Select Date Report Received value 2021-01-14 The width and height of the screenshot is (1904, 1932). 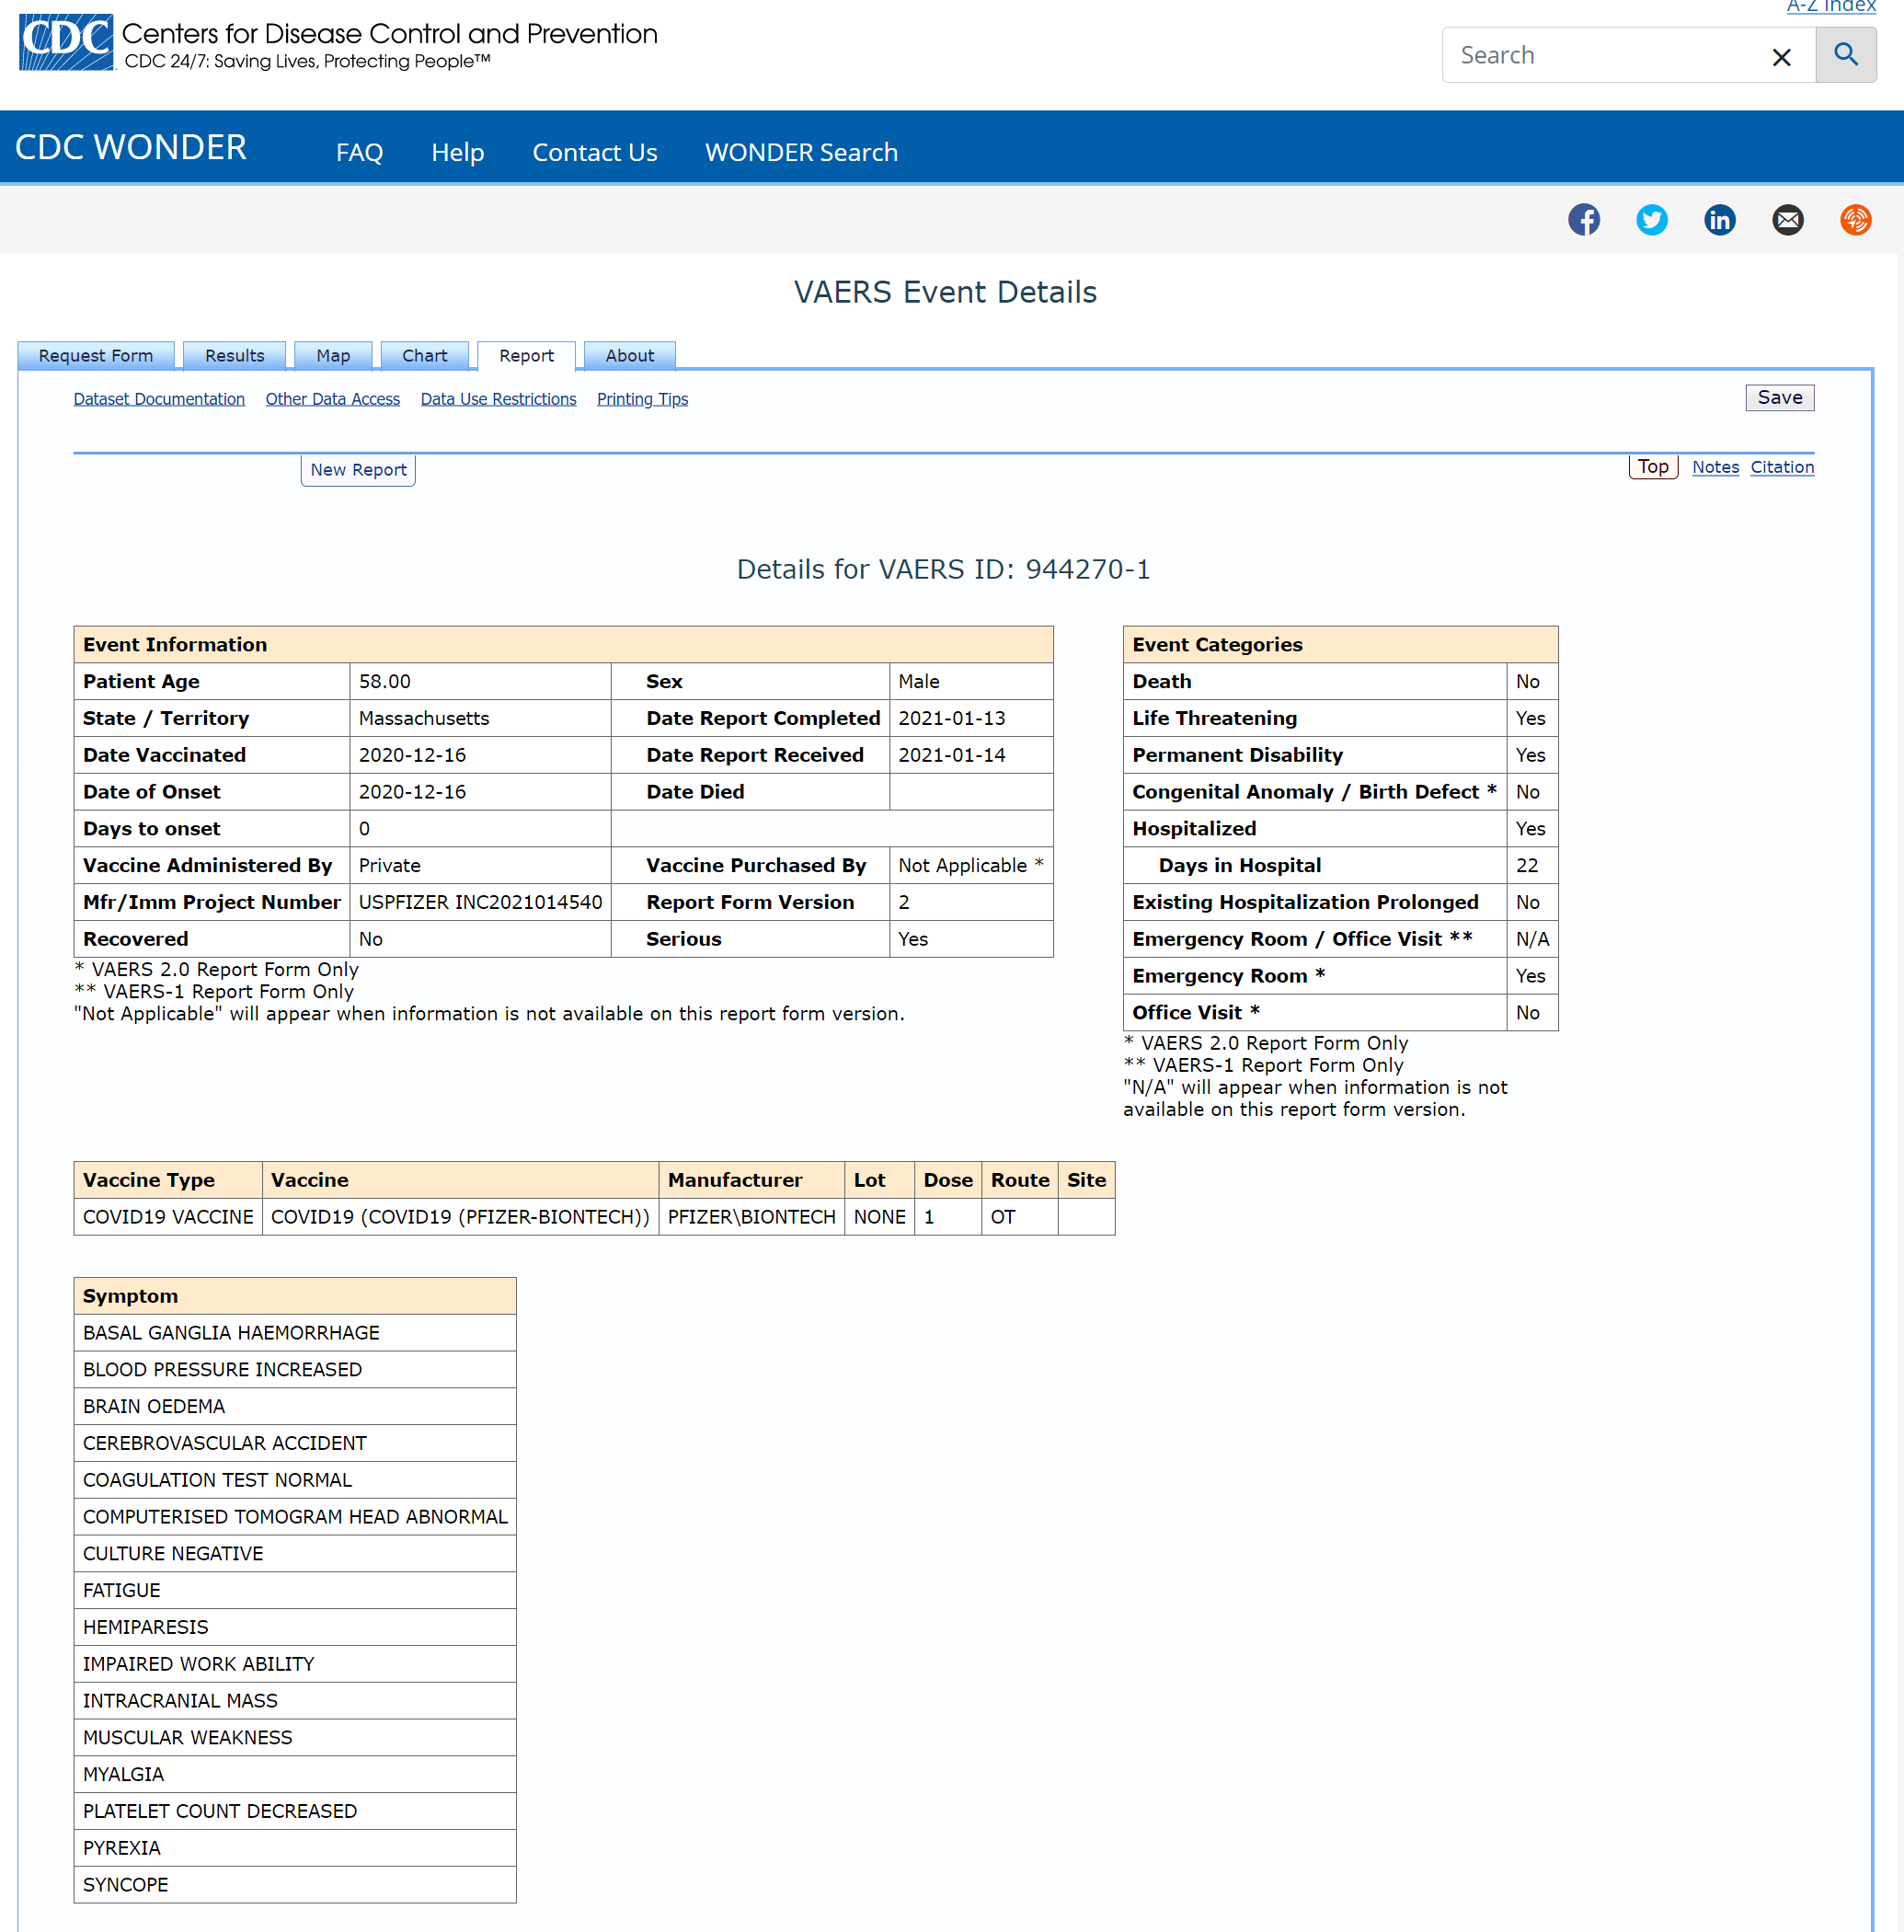(951, 755)
